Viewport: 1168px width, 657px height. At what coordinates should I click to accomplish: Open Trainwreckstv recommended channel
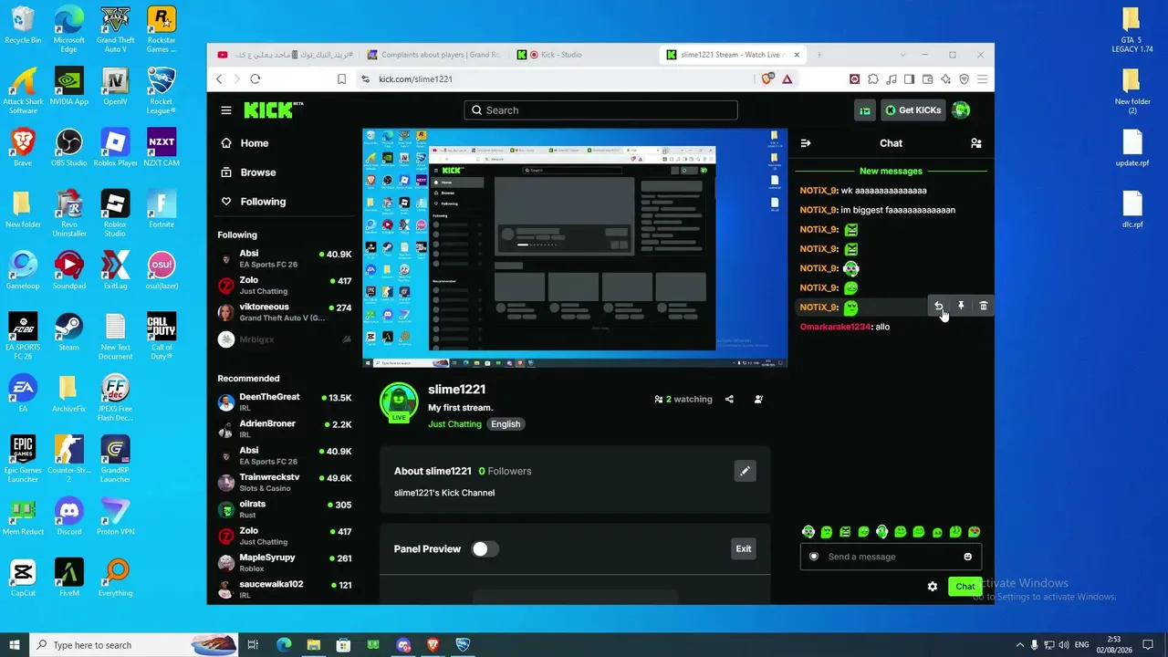(284, 483)
